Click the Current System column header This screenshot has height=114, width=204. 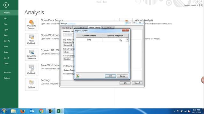89,35
